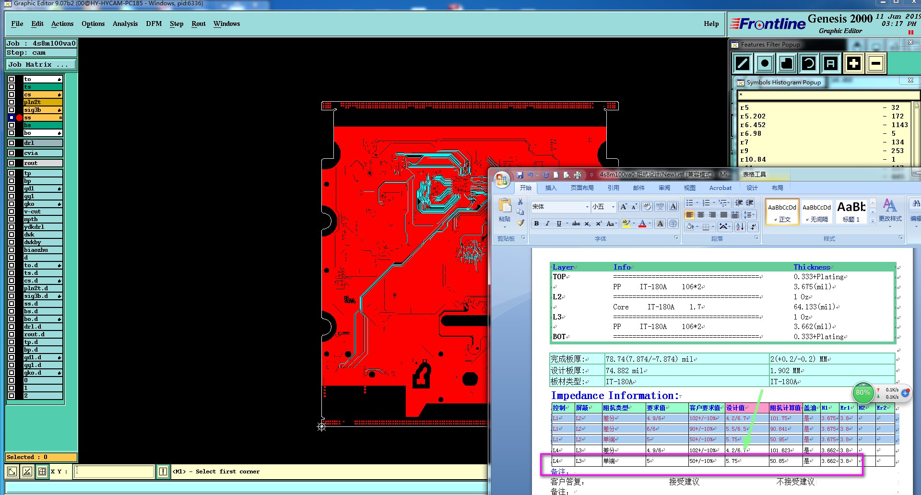Toggle the checkbox for layer 'pln2t'
921x495 pixels.
[x=12, y=102]
